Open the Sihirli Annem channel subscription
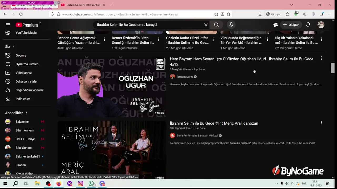This screenshot has width=337, height=189. pos(25,130)
